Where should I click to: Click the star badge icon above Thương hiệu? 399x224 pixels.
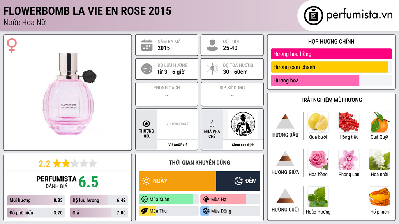coord(147,124)
